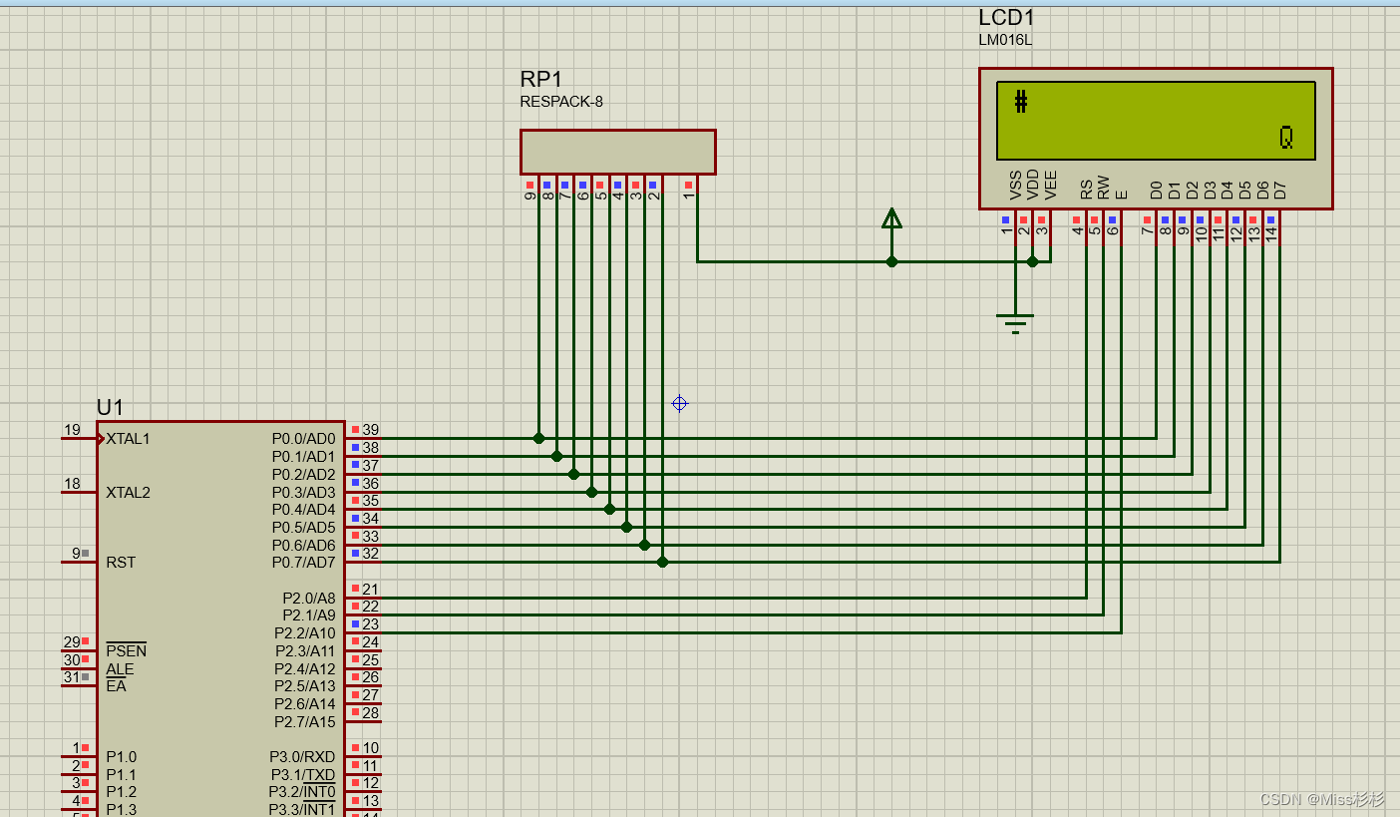Click the XTAL1 pin label

[x=129, y=439]
